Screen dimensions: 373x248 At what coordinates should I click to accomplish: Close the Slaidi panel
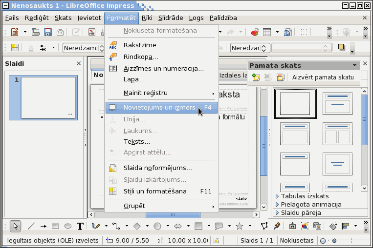(x=79, y=63)
